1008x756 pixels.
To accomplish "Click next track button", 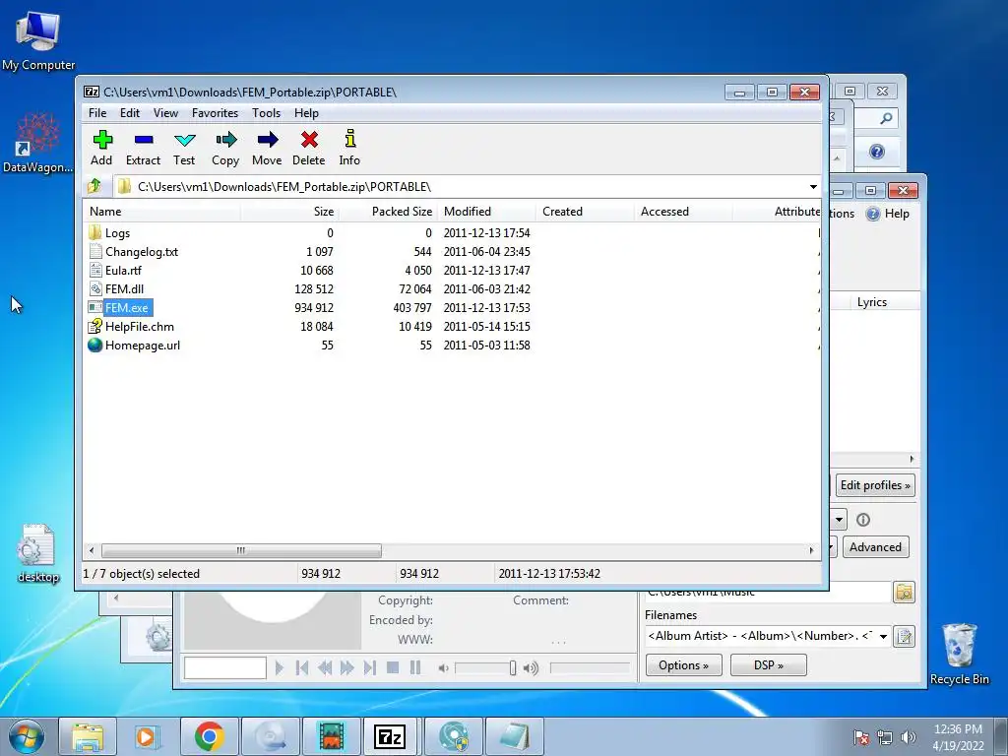I will [370, 668].
